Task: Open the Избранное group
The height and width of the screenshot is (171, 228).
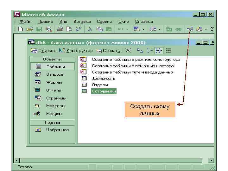Action: pyautogui.click(x=52, y=130)
